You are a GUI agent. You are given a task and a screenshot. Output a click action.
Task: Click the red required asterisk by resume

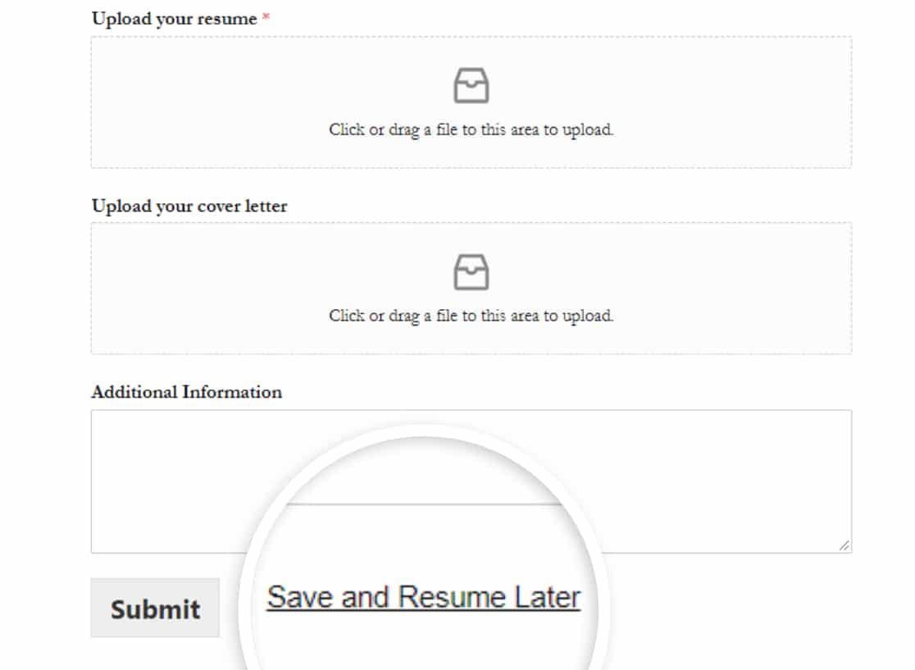[x=266, y=16]
